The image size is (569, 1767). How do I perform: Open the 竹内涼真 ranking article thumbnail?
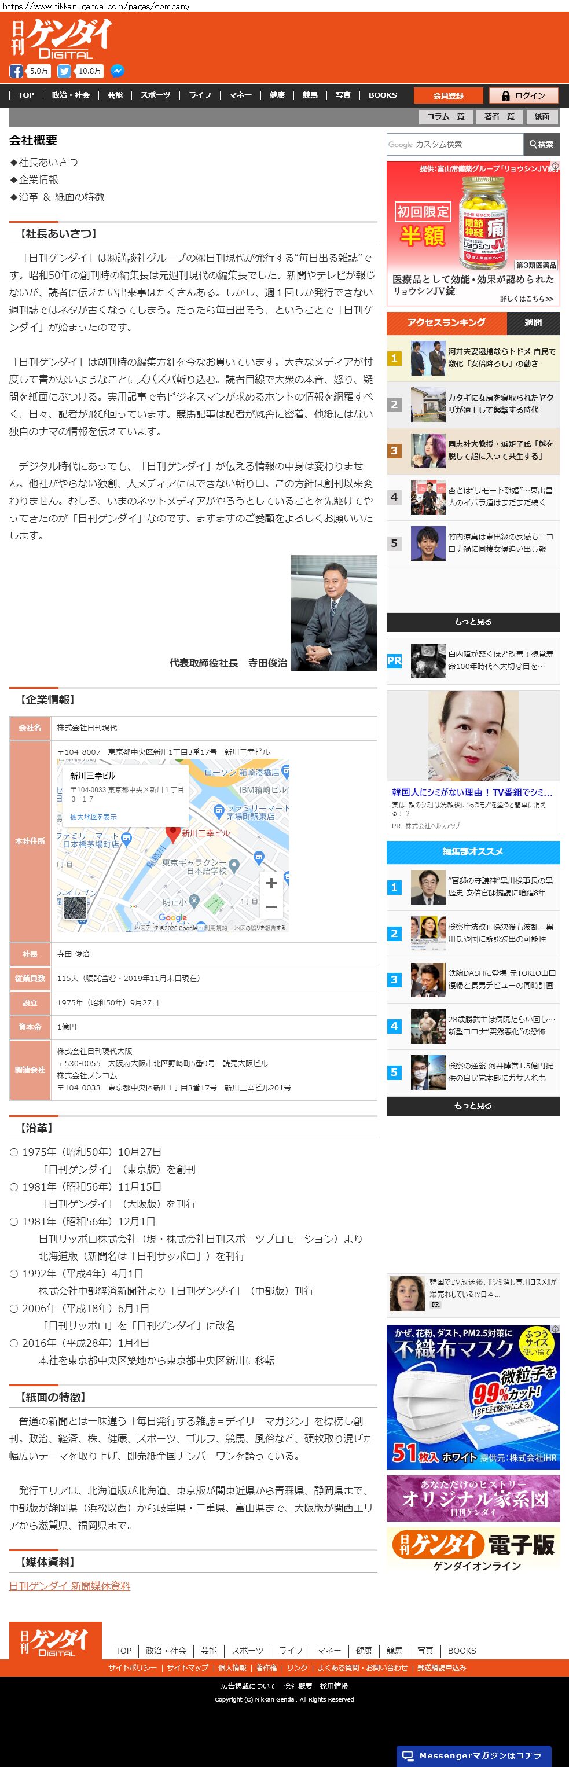click(x=428, y=543)
